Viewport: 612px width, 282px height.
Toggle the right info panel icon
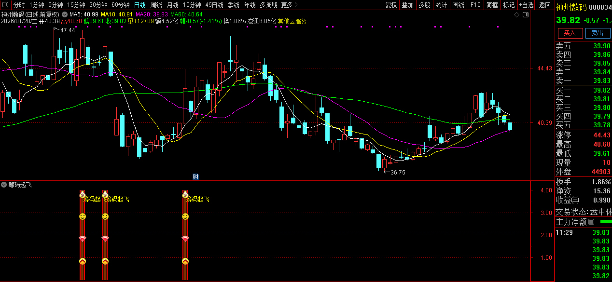(x=526, y=14)
